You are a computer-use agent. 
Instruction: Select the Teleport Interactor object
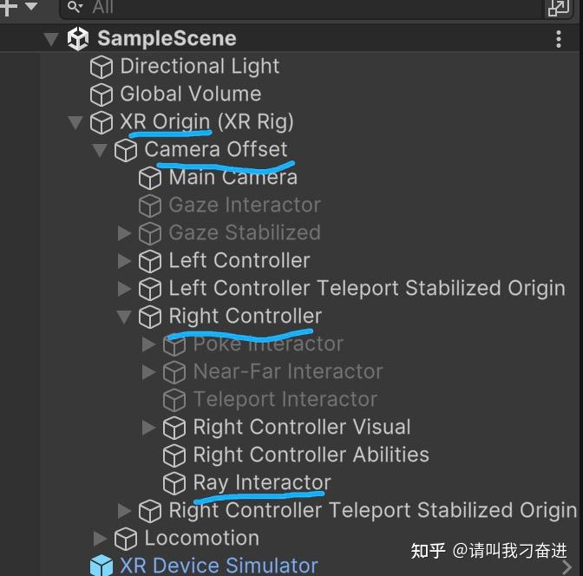(285, 400)
